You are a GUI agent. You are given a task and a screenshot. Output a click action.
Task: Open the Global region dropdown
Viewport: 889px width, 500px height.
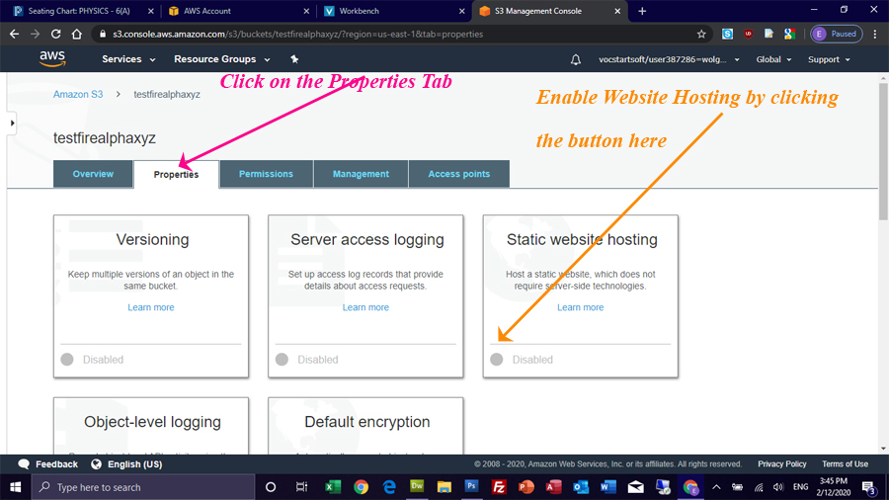tap(773, 59)
